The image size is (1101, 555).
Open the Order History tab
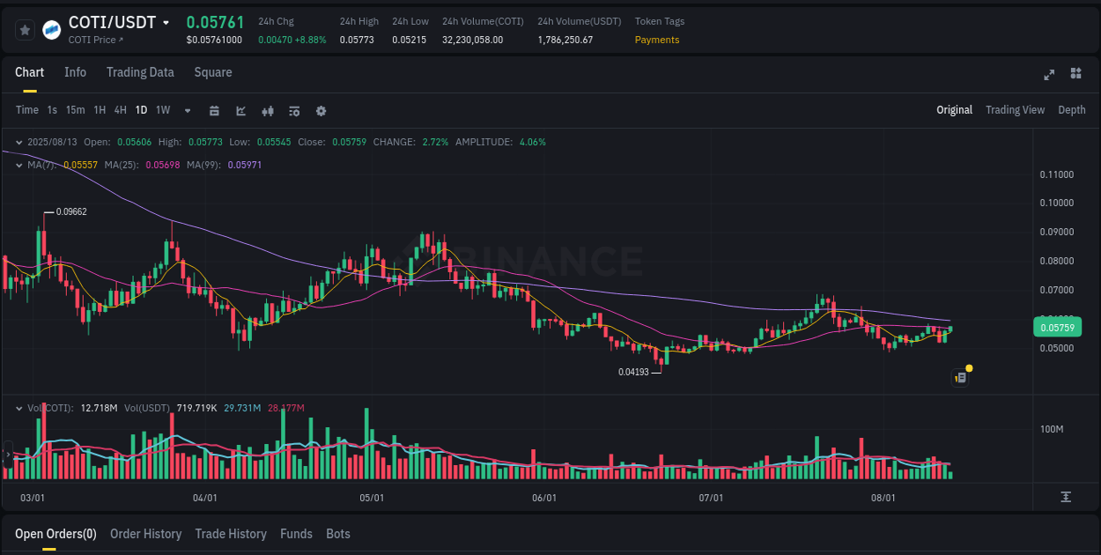[x=145, y=534]
